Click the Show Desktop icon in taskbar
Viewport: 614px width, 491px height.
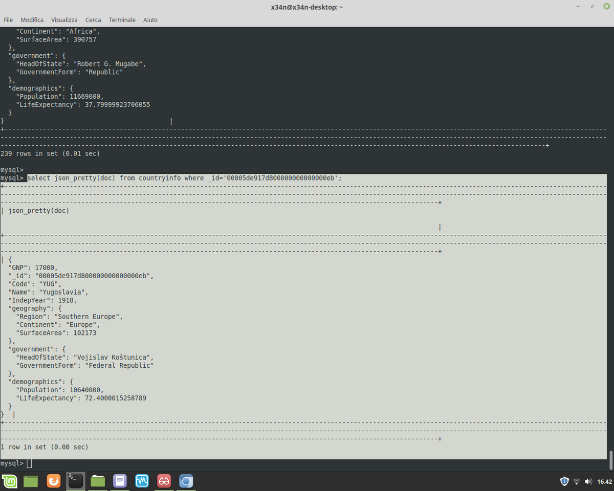pyautogui.click(x=31, y=481)
